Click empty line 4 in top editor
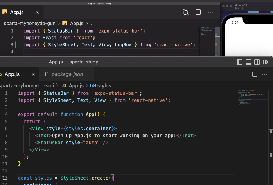273x185 pixels. pos(111,51)
